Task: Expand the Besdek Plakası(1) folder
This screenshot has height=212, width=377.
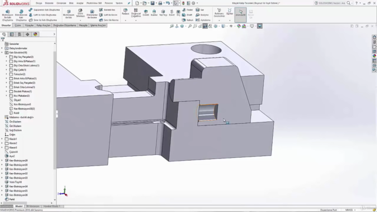Action: pyautogui.click(x=6, y=91)
